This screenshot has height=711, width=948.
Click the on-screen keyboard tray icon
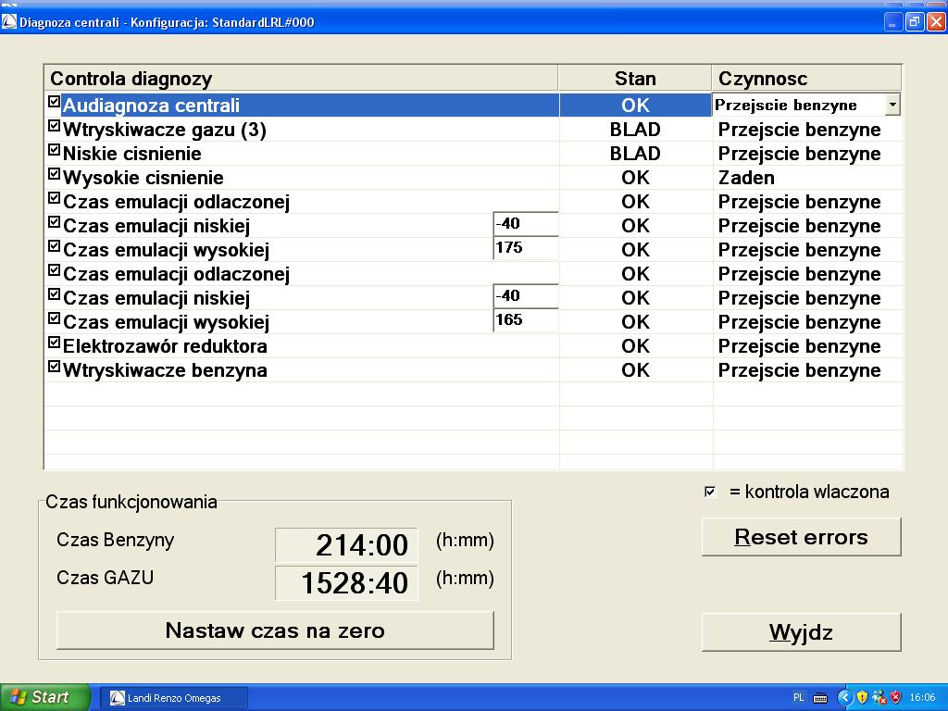point(820,698)
